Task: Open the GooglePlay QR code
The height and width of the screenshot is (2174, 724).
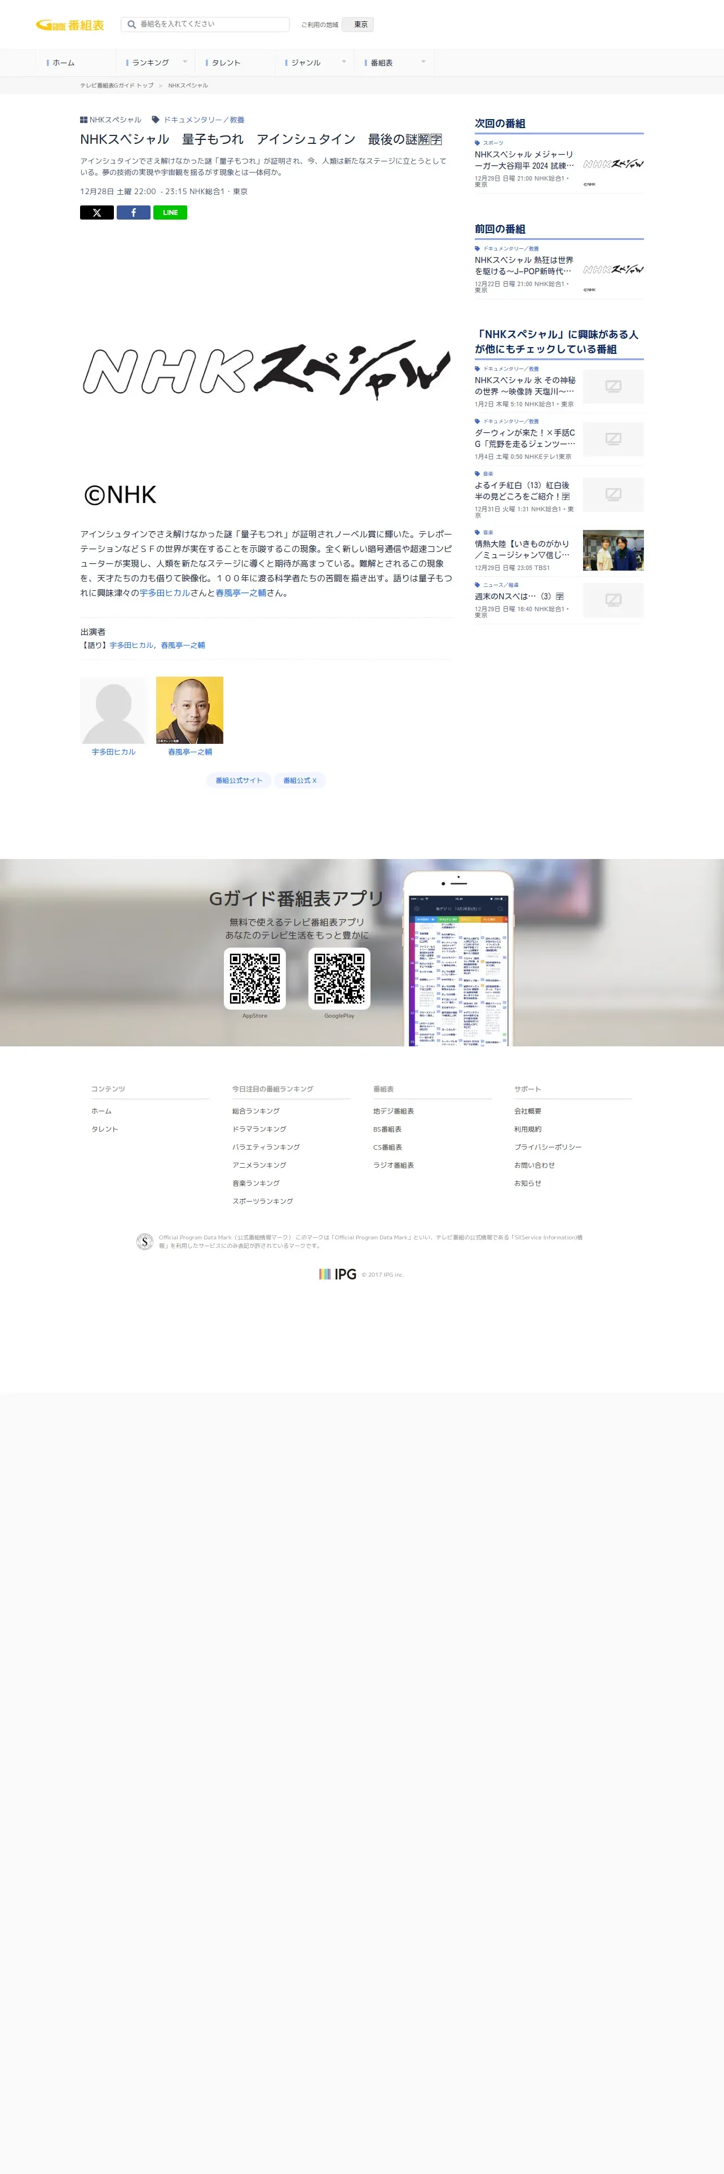Action: point(339,978)
